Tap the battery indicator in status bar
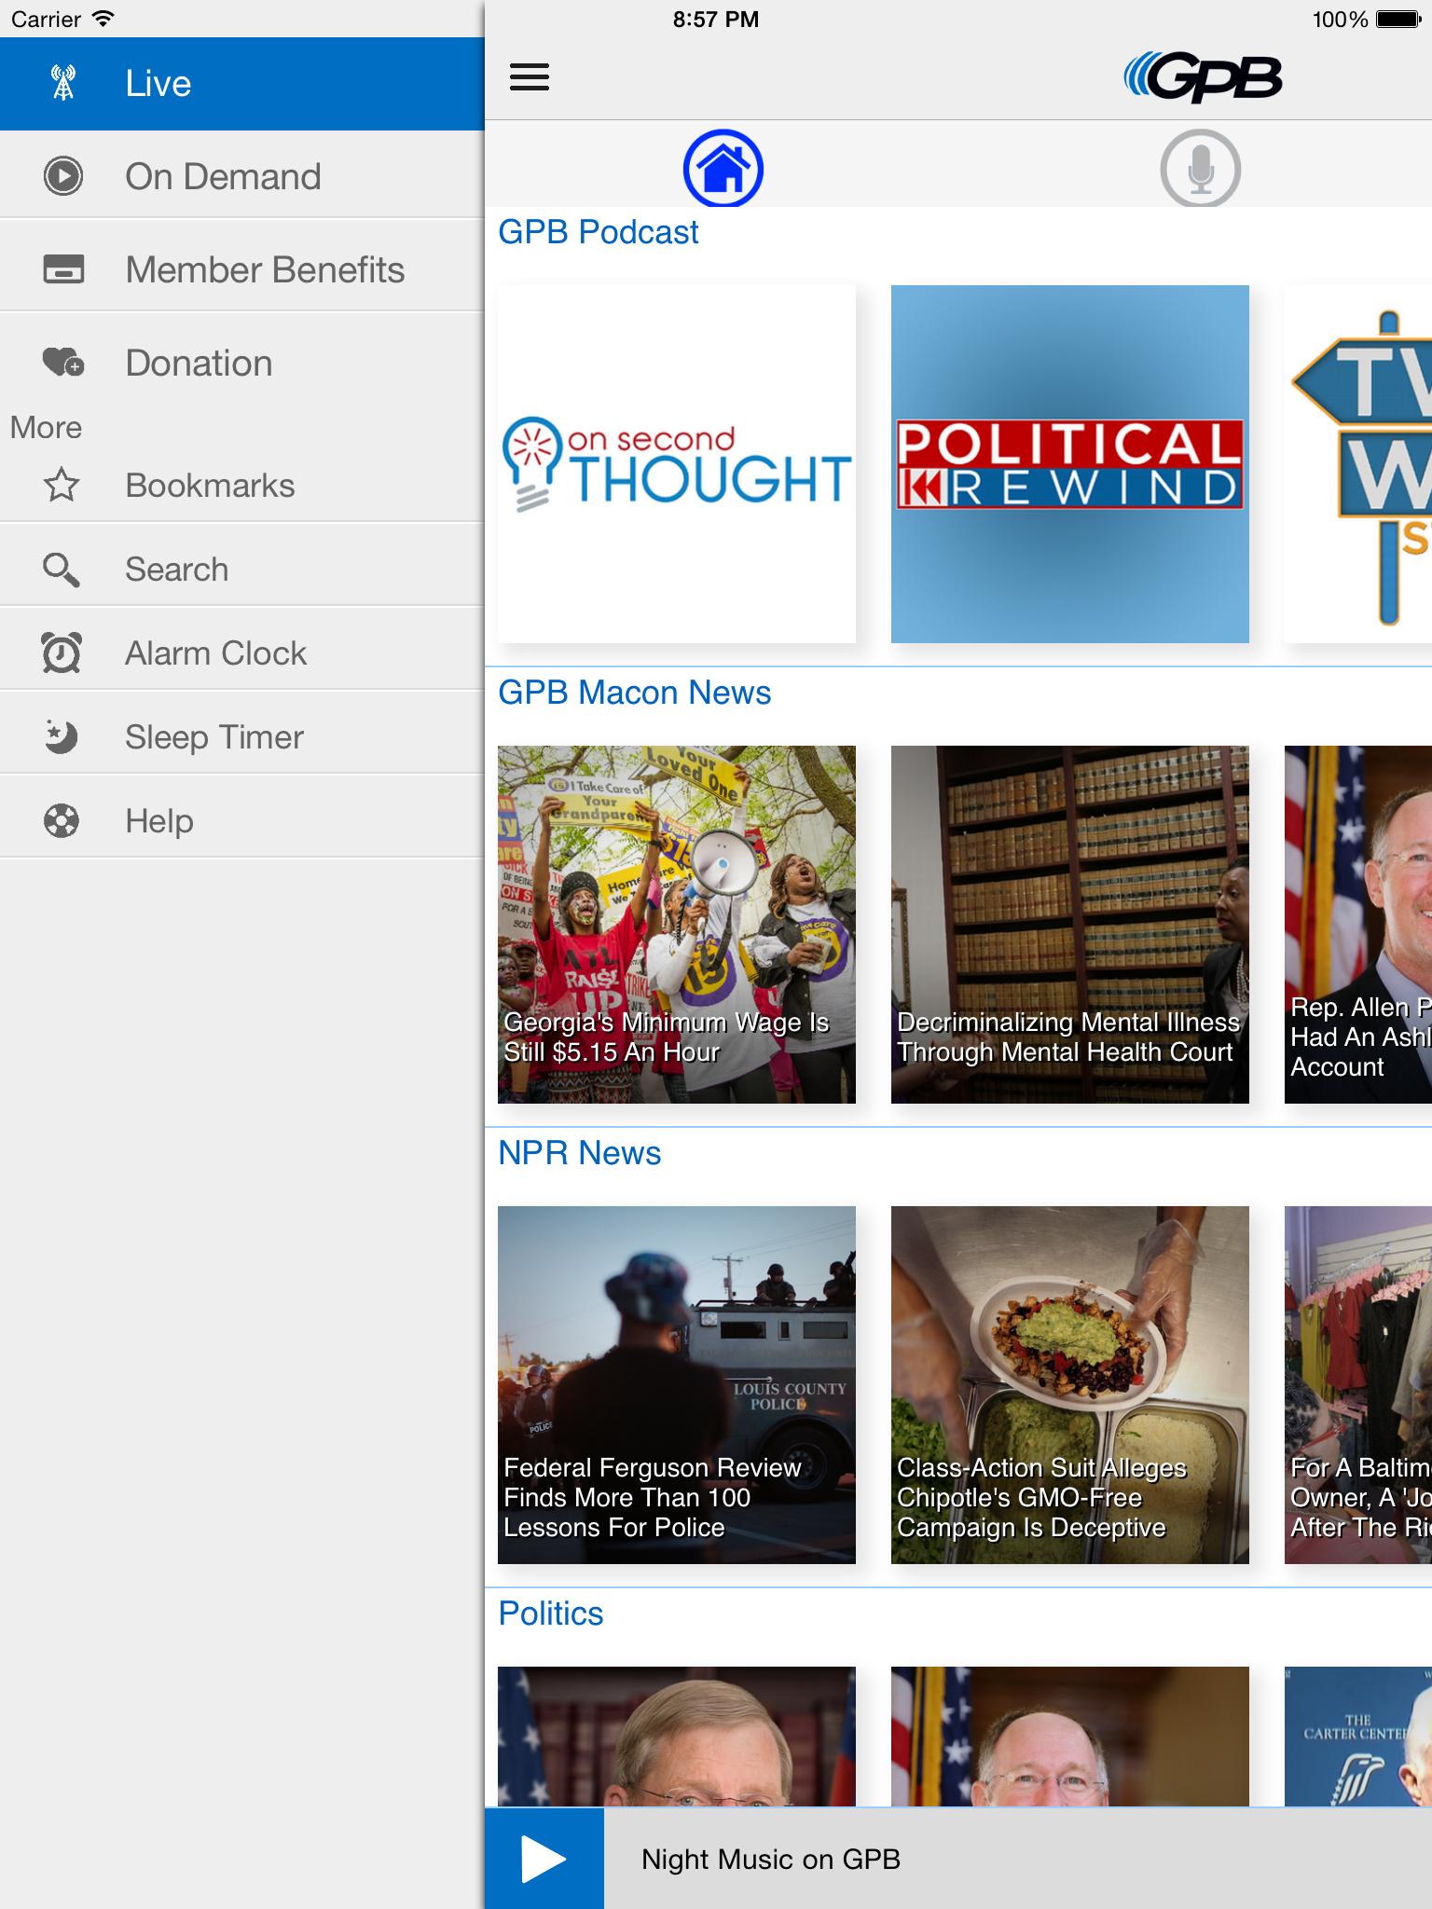 pos(1398,19)
